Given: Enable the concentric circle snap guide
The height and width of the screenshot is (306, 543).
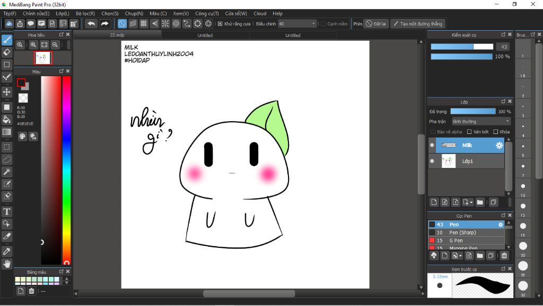Looking at the screenshot, I should coord(176,23).
